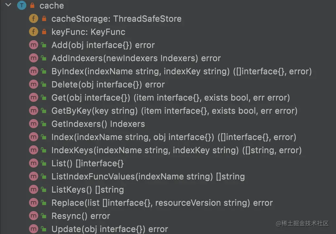Select the List() method
Screen dimensions: 336x234
[x=88, y=163]
